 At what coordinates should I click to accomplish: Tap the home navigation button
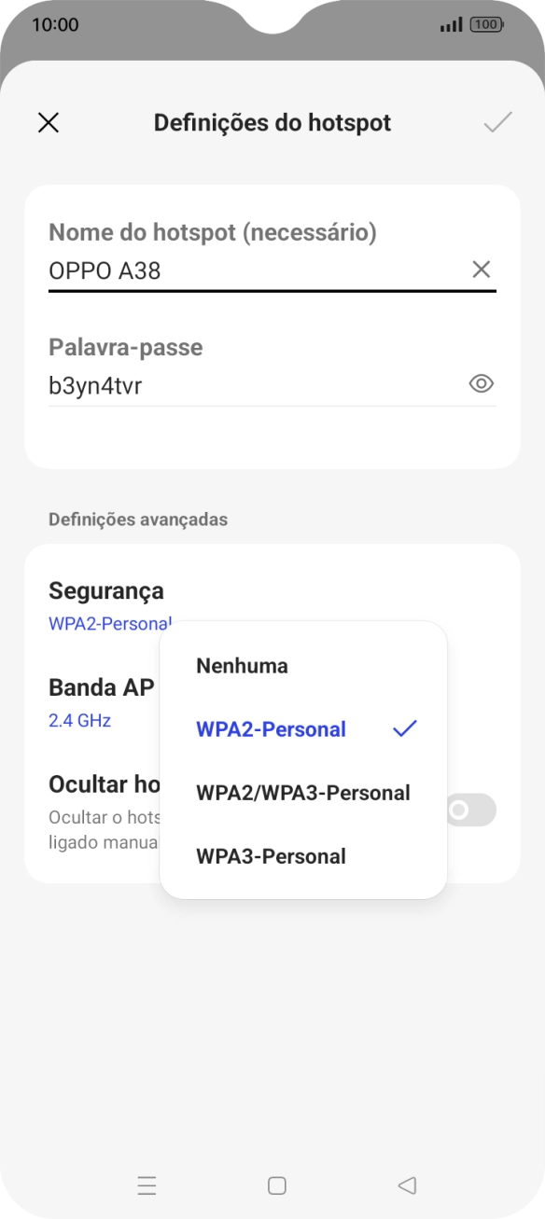pos(275,1185)
